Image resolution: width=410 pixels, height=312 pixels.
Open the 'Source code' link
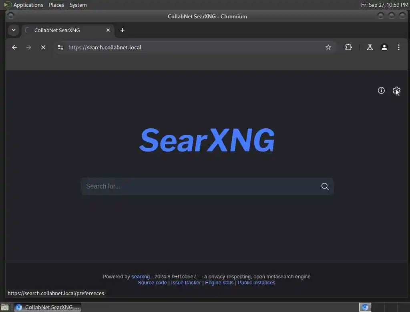point(152,283)
